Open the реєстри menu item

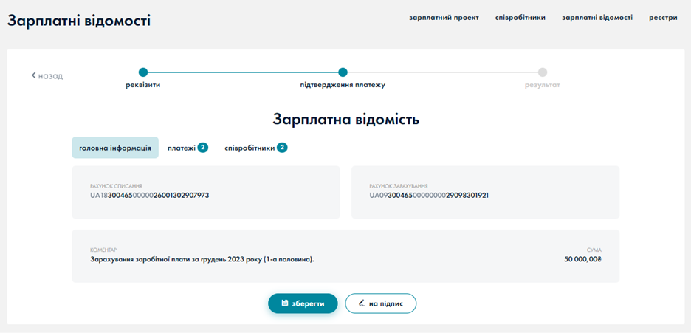coord(663,18)
